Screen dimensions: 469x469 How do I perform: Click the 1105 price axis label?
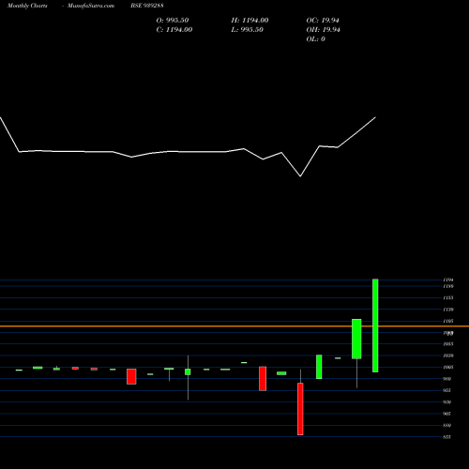[448, 321]
